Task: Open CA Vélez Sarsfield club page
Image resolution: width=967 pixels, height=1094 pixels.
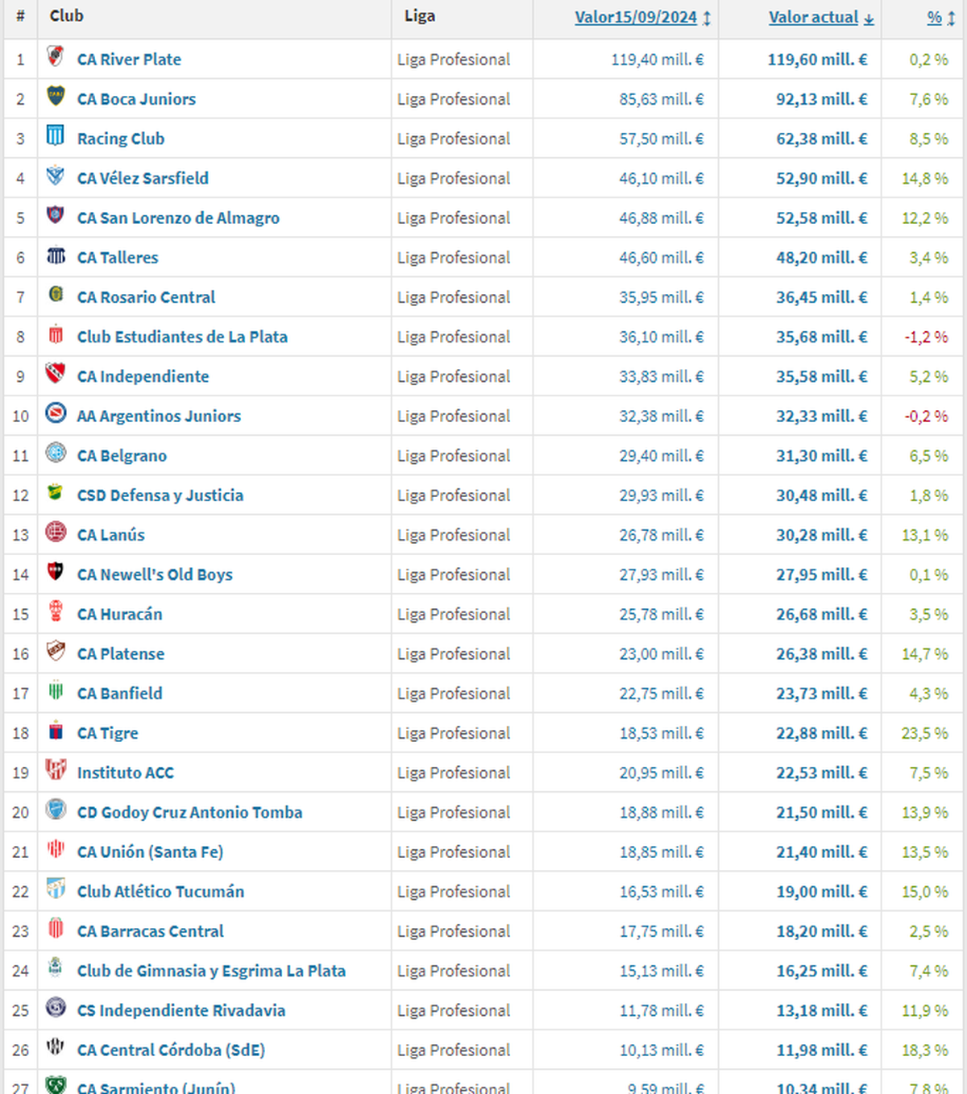Action: click(x=143, y=178)
